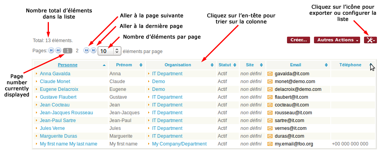Open the Jules Verne person link
Image resolution: width=391 pixels, height=156 pixels.
coord(52,128)
